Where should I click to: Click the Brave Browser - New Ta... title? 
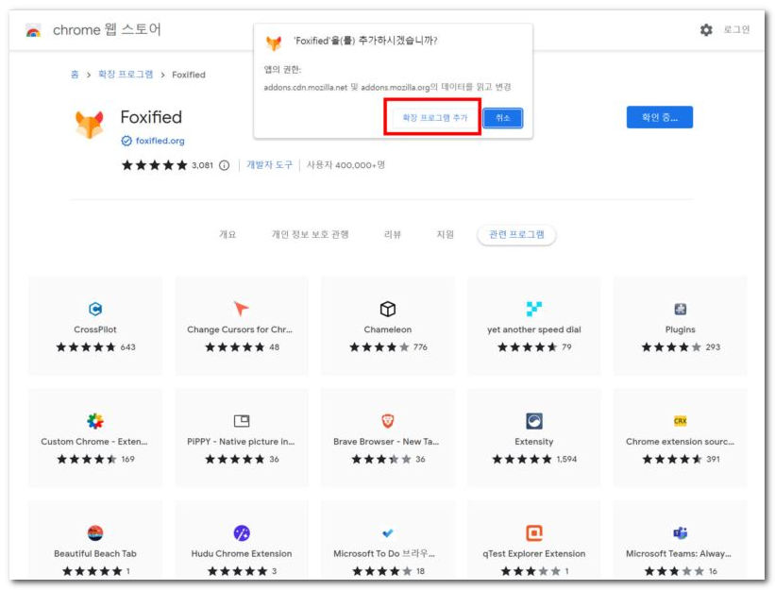pos(386,442)
